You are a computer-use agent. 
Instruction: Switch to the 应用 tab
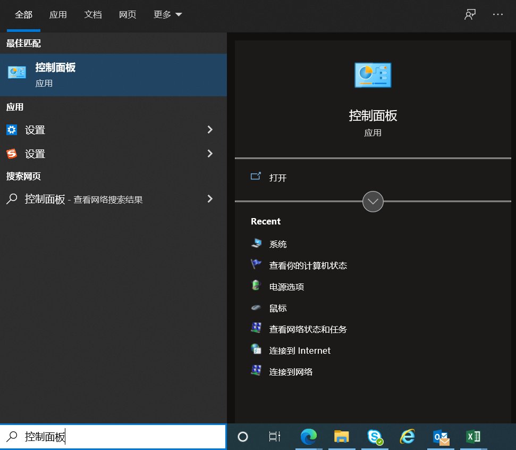tap(58, 14)
